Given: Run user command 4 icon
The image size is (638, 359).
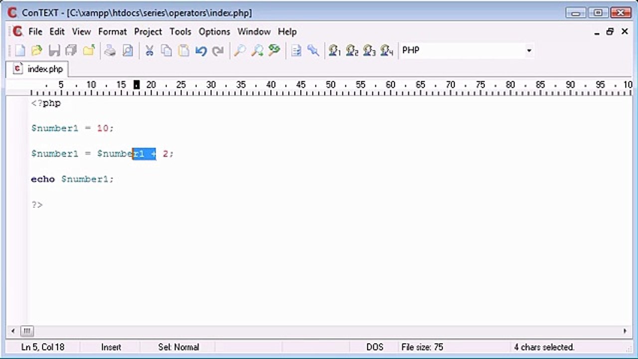Looking at the screenshot, I should [x=387, y=50].
